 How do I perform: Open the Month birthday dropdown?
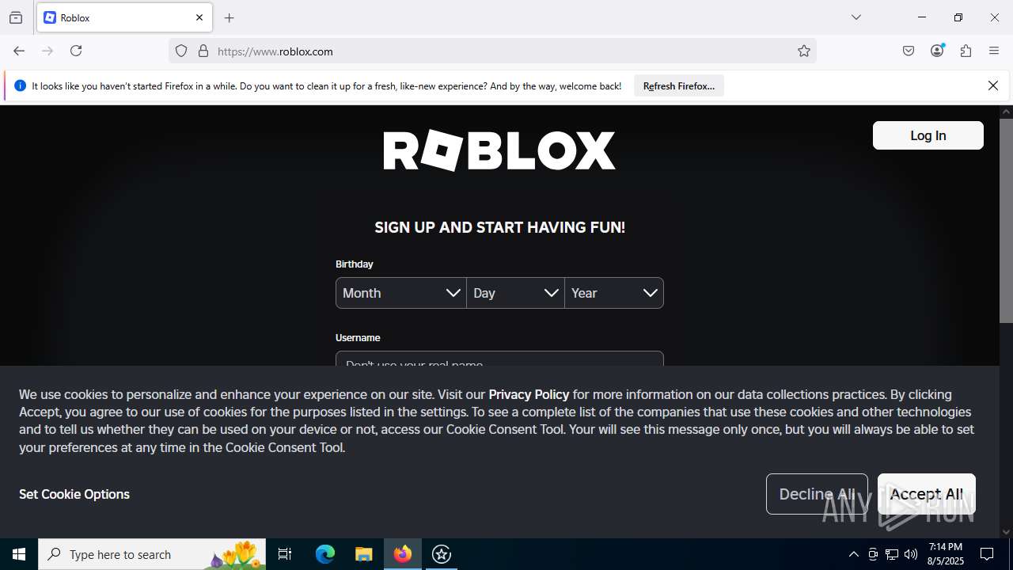coord(401,293)
